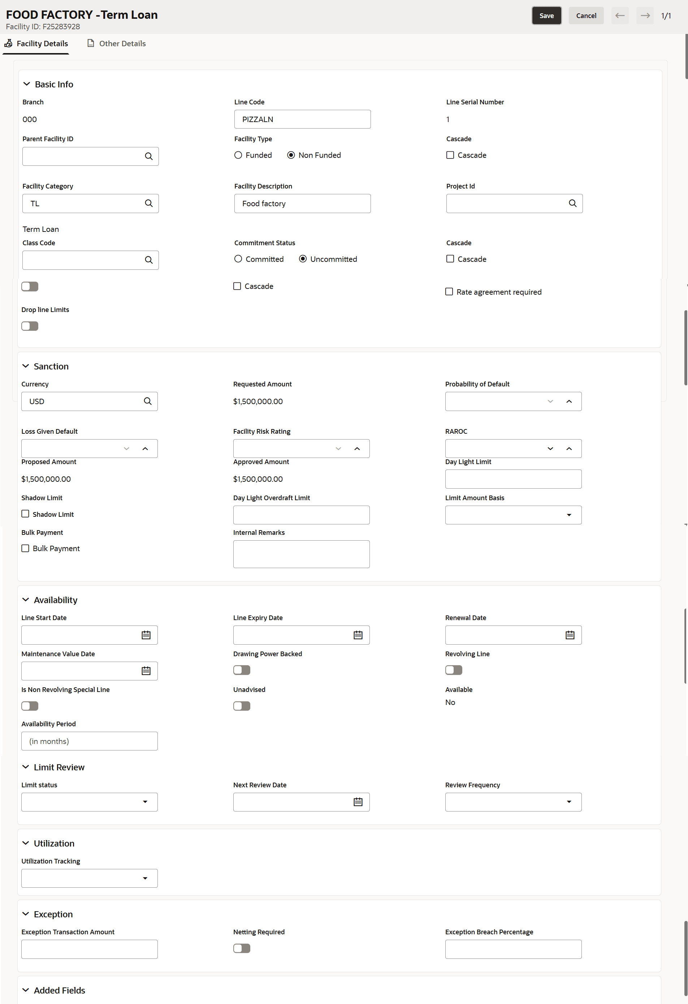This screenshot has height=1004, width=688.
Task: Click the Currency search icon
Action: [x=148, y=401]
